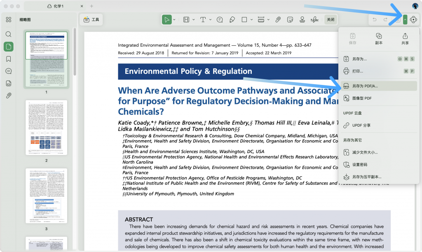Open the attachments panel in sidebar
Screen dimensions: 422x252
click(x=9, y=96)
